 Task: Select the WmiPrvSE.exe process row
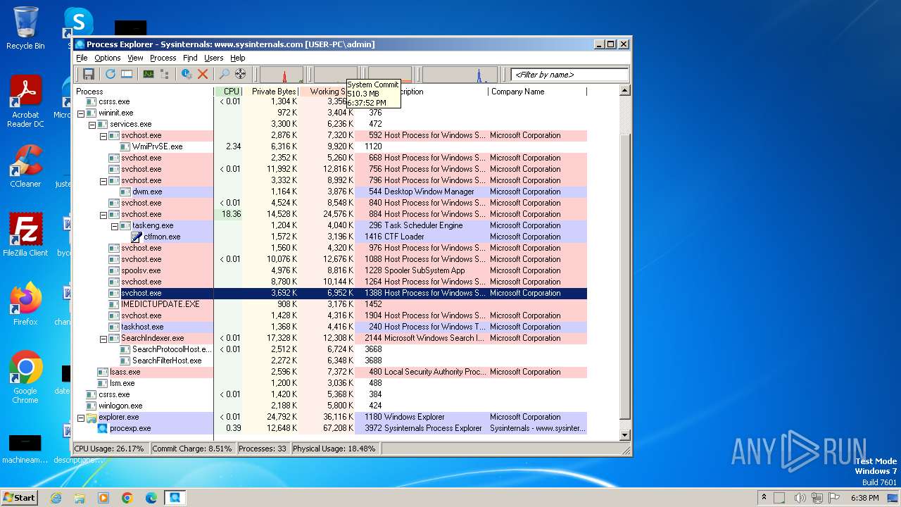pyautogui.click(x=330, y=146)
